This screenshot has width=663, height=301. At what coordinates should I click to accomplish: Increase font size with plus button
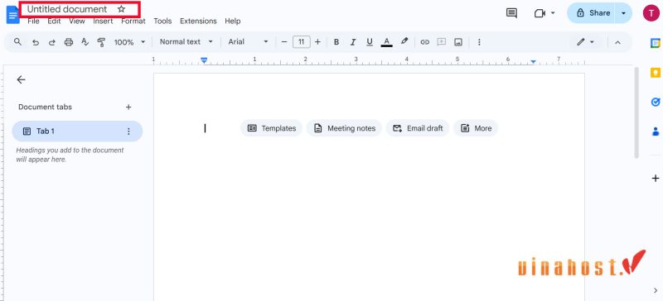click(317, 42)
